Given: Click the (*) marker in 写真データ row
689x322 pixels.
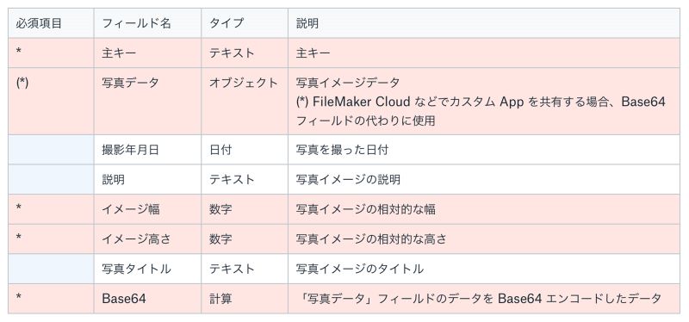Looking at the screenshot, I should coord(22,83).
